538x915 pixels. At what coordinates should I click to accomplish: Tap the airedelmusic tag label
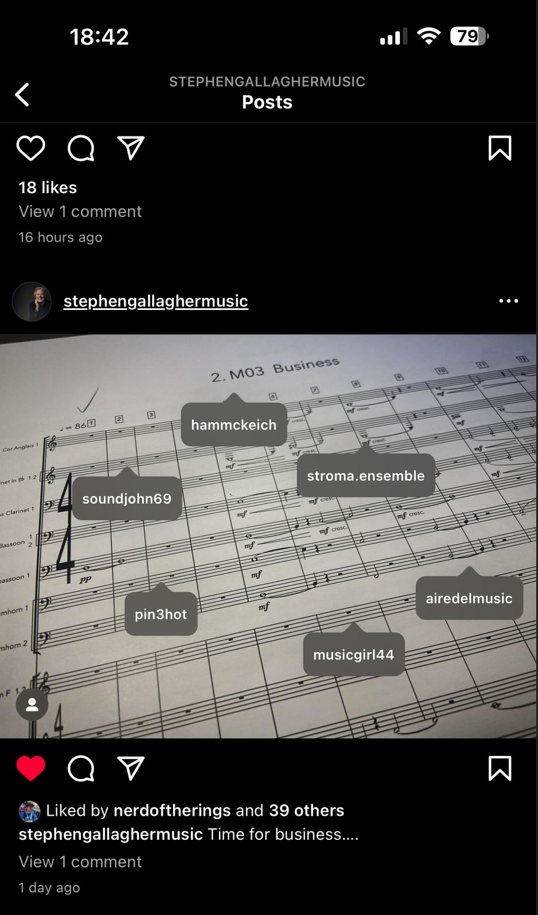click(469, 598)
